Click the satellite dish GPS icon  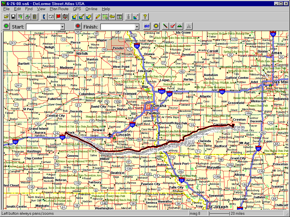[x=136, y=17]
